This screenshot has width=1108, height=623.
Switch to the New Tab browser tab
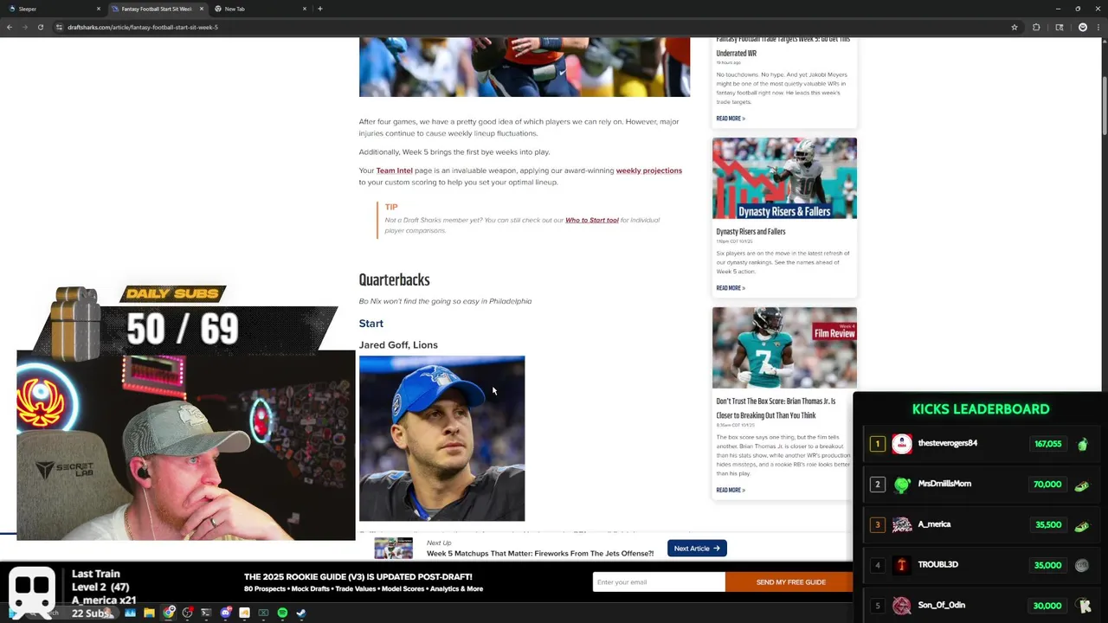coord(260,9)
